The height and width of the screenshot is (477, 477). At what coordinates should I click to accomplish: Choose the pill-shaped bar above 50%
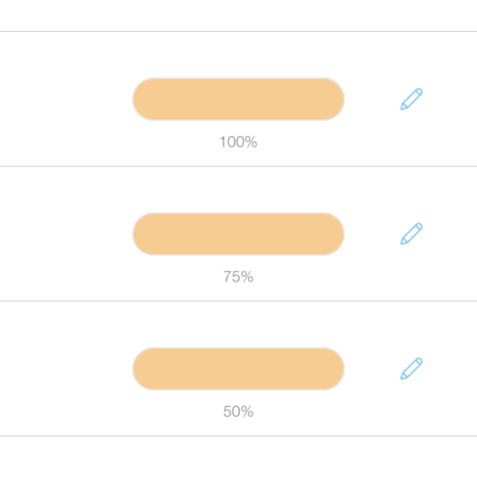pyautogui.click(x=238, y=369)
